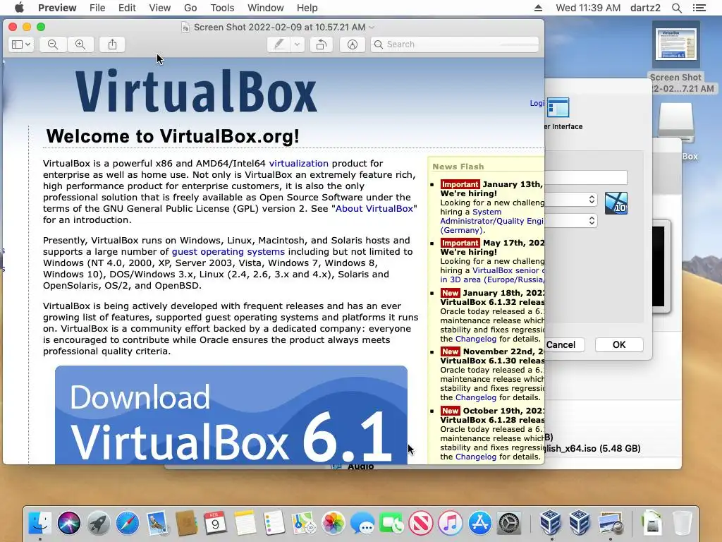This screenshot has height=542, width=722.
Task: Click the Zoom In magnifier button
Action: (x=80, y=44)
